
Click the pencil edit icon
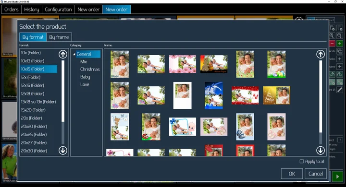340,90
